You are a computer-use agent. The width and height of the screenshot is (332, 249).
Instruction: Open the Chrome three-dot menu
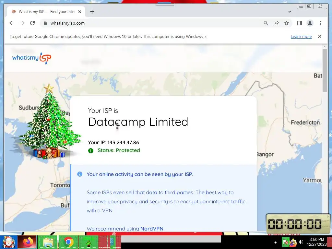pos(320,23)
